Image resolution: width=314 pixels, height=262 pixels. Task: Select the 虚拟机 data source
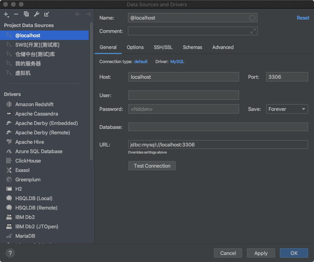click(23, 73)
